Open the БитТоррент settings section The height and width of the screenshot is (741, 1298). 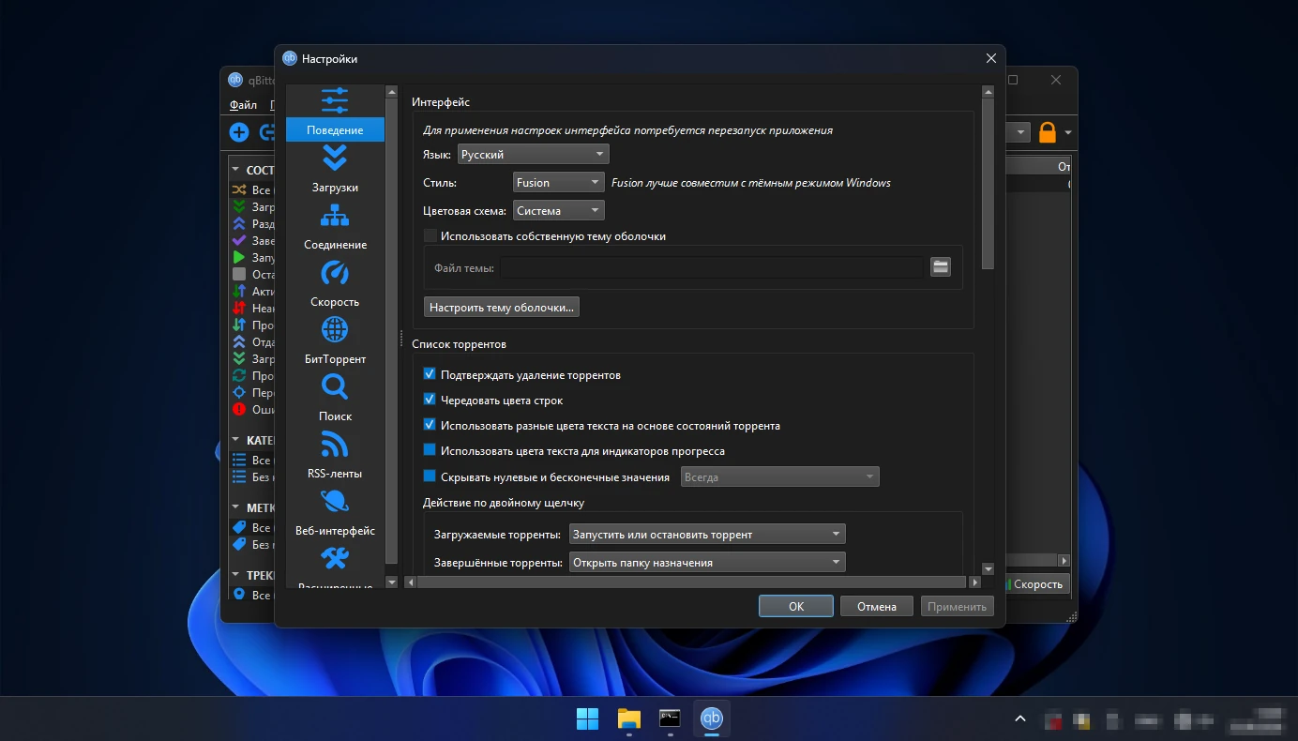[x=335, y=341]
